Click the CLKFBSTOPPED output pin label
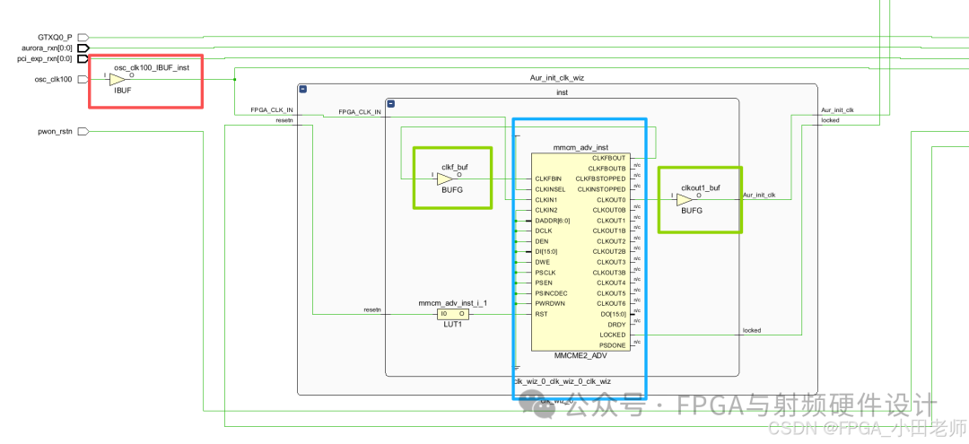Viewport: 969px width, 444px height. pos(600,179)
